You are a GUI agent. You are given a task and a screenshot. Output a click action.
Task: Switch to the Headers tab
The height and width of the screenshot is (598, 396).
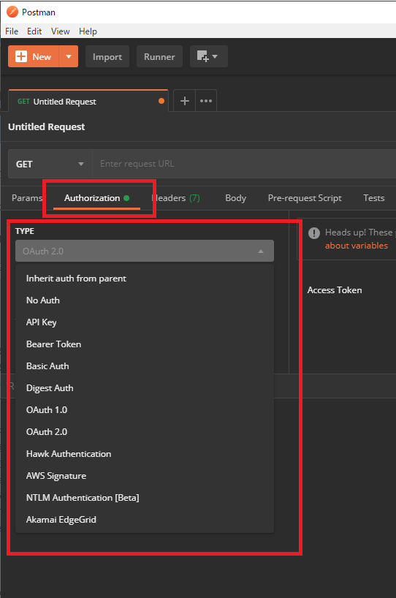pos(175,198)
